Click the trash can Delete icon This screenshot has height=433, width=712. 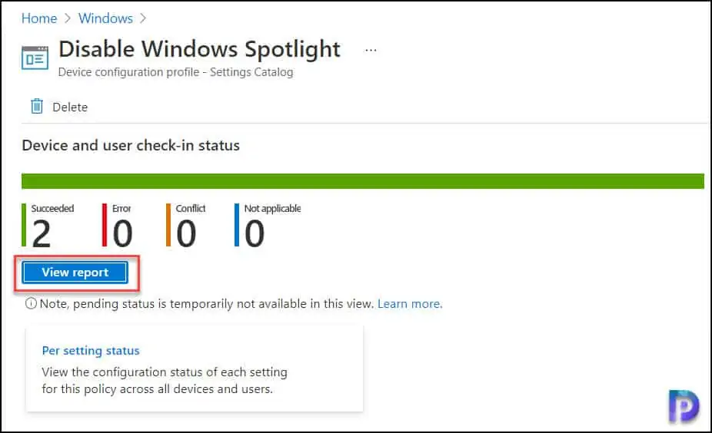click(x=37, y=107)
